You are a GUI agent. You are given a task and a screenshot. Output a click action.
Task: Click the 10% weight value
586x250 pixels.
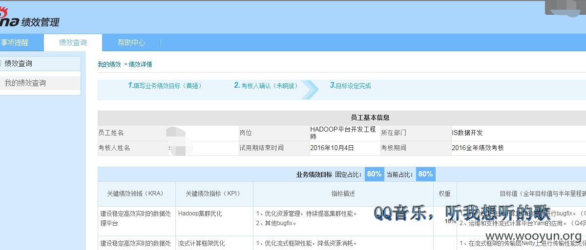(449, 221)
